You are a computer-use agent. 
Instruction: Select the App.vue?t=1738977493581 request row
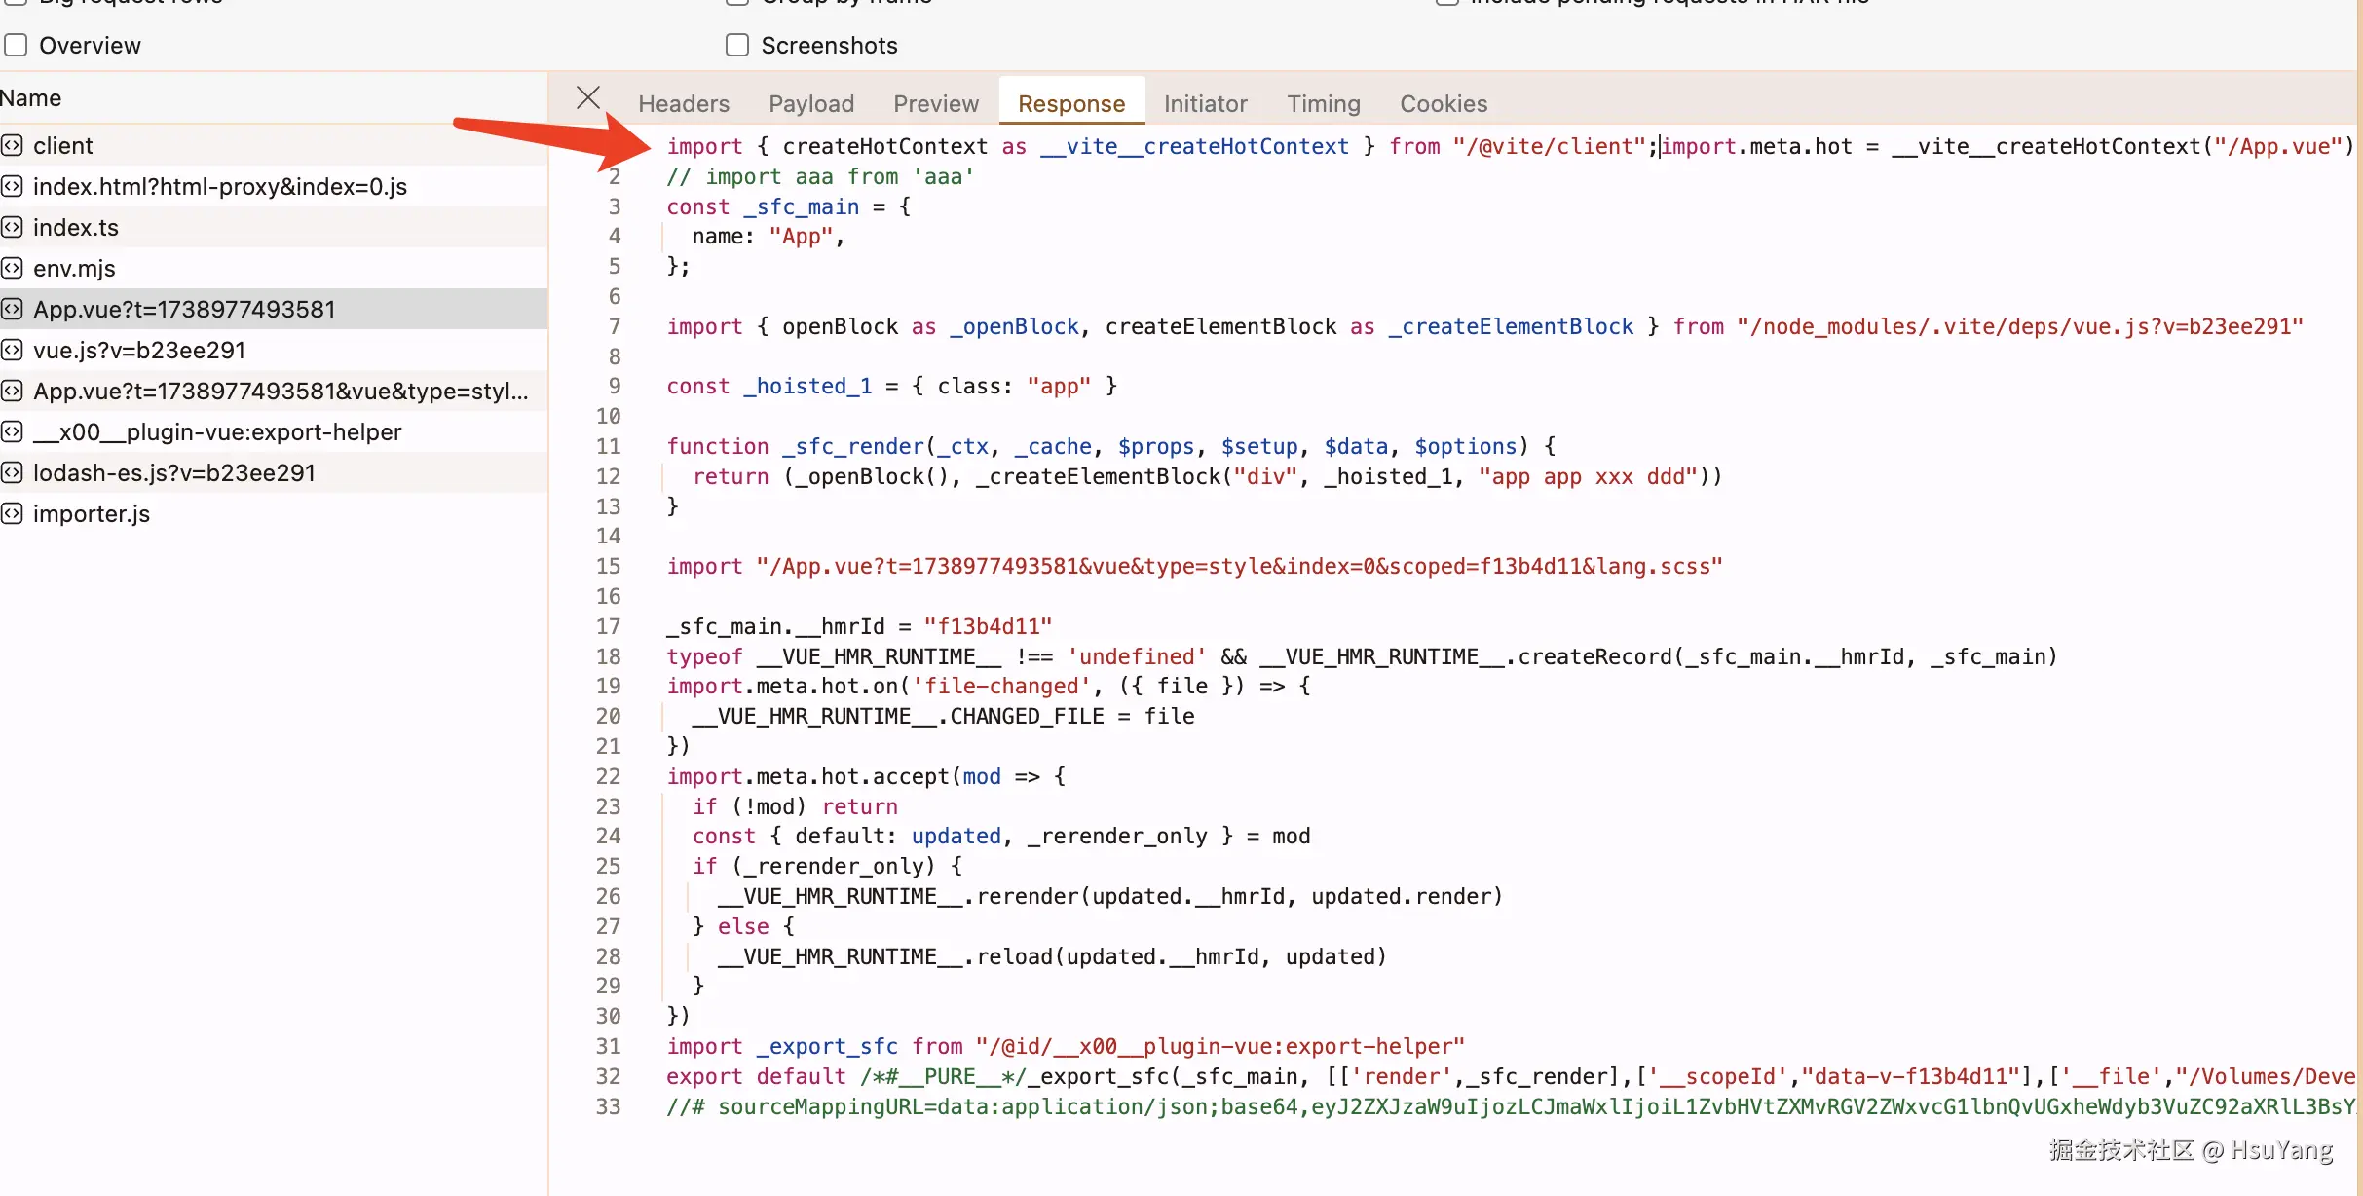click(185, 310)
